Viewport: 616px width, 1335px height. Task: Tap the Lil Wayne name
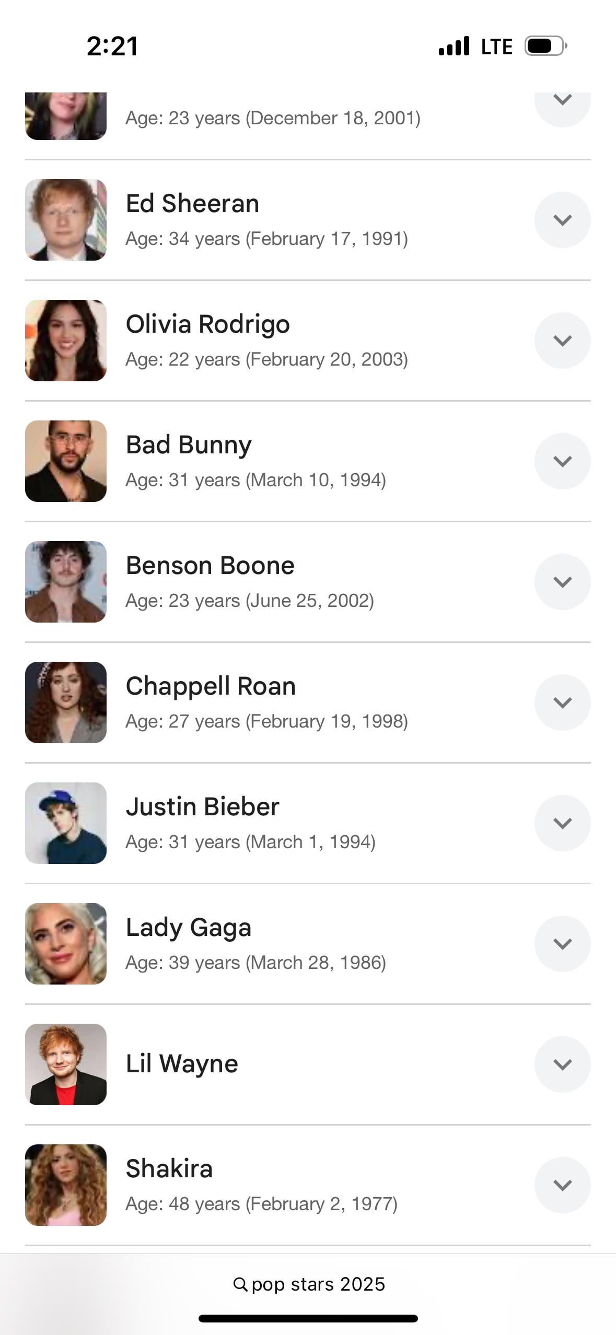182,1064
